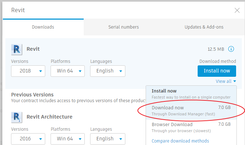
Task: Open Revit Architecture Platforms dropdown
Action: 68,139
